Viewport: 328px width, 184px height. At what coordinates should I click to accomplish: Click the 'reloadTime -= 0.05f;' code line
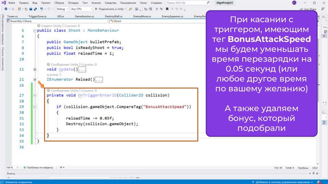(x=90, y=118)
